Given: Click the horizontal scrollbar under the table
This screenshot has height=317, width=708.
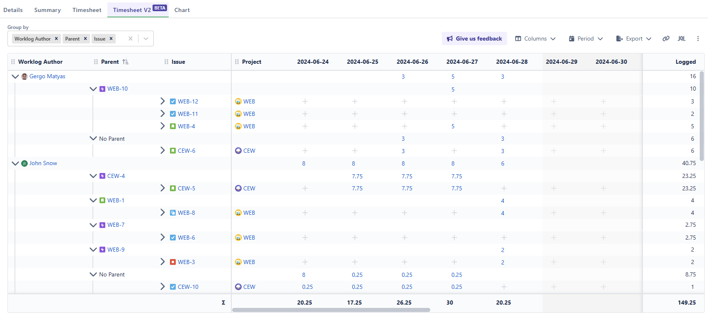Looking at the screenshot, I should [x=331, y=310].
